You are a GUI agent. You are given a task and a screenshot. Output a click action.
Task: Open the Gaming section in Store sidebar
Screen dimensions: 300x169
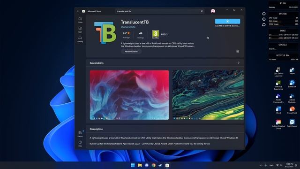80,39
